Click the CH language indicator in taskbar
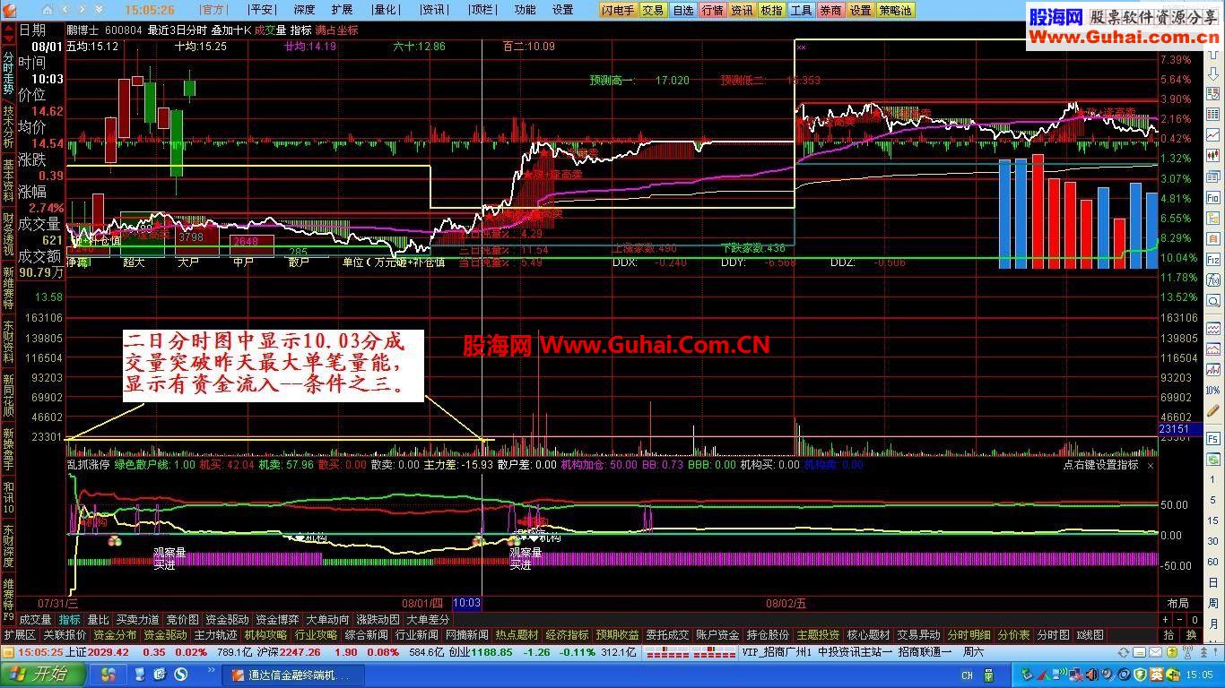Viewport: 1225px width, 688px height. coord(968,675)
